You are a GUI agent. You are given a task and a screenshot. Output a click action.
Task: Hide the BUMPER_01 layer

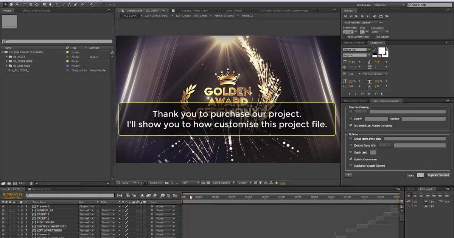coord(3,210)
